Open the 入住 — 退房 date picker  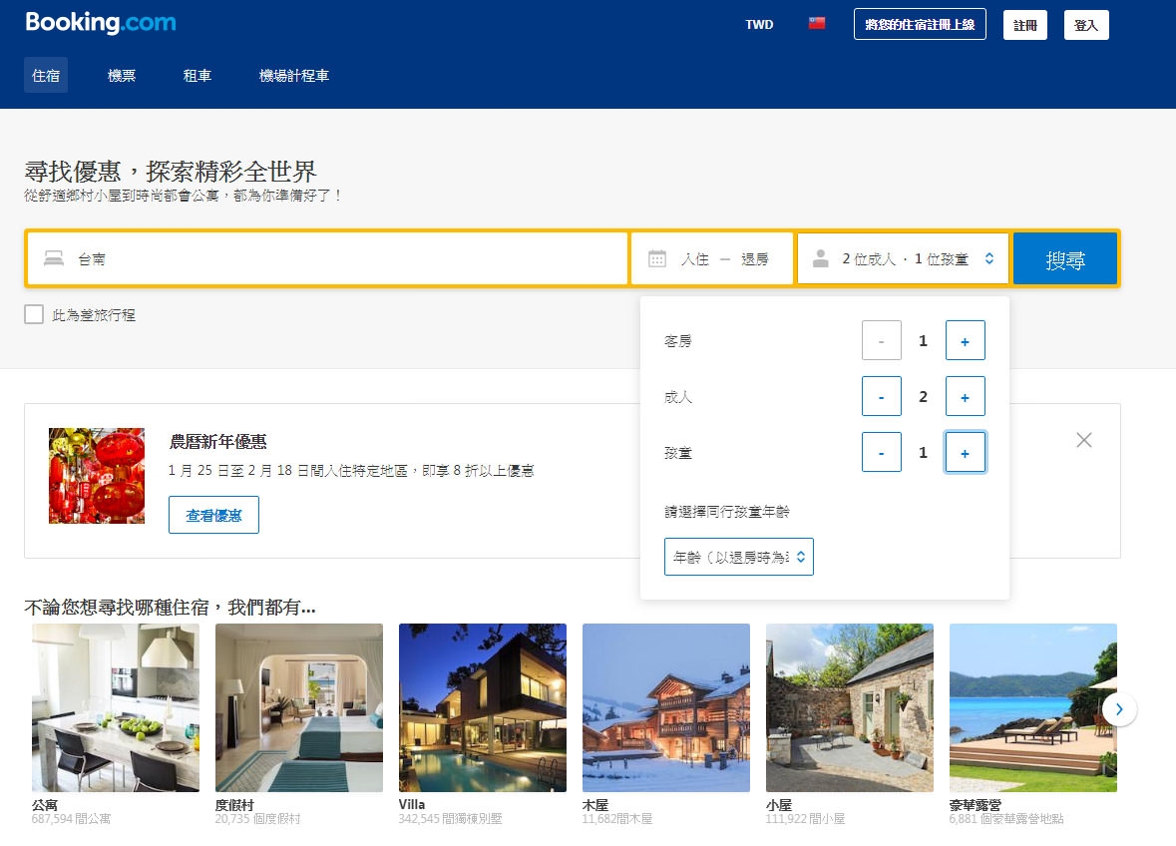point(712,258)
